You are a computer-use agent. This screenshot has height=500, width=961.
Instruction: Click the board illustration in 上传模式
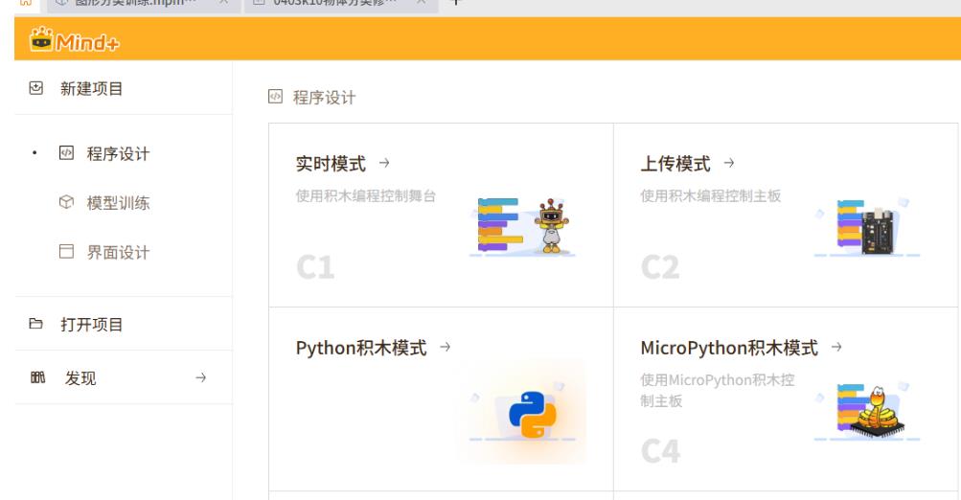point(866,226)
